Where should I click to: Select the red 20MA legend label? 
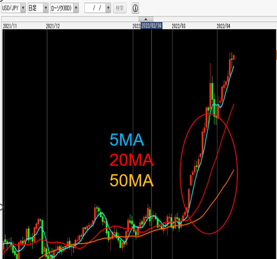131,160
